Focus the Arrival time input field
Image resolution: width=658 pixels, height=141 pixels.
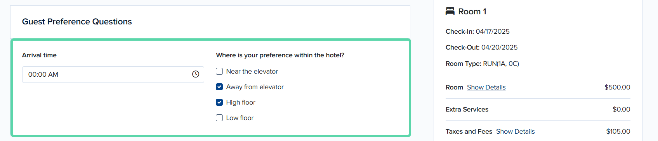tap(113, 74)
